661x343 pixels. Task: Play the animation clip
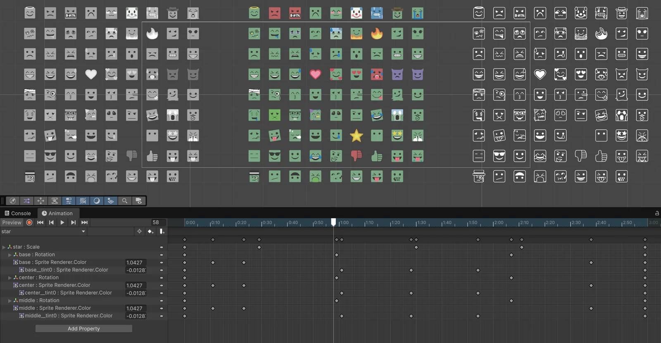tap(62, 222)
